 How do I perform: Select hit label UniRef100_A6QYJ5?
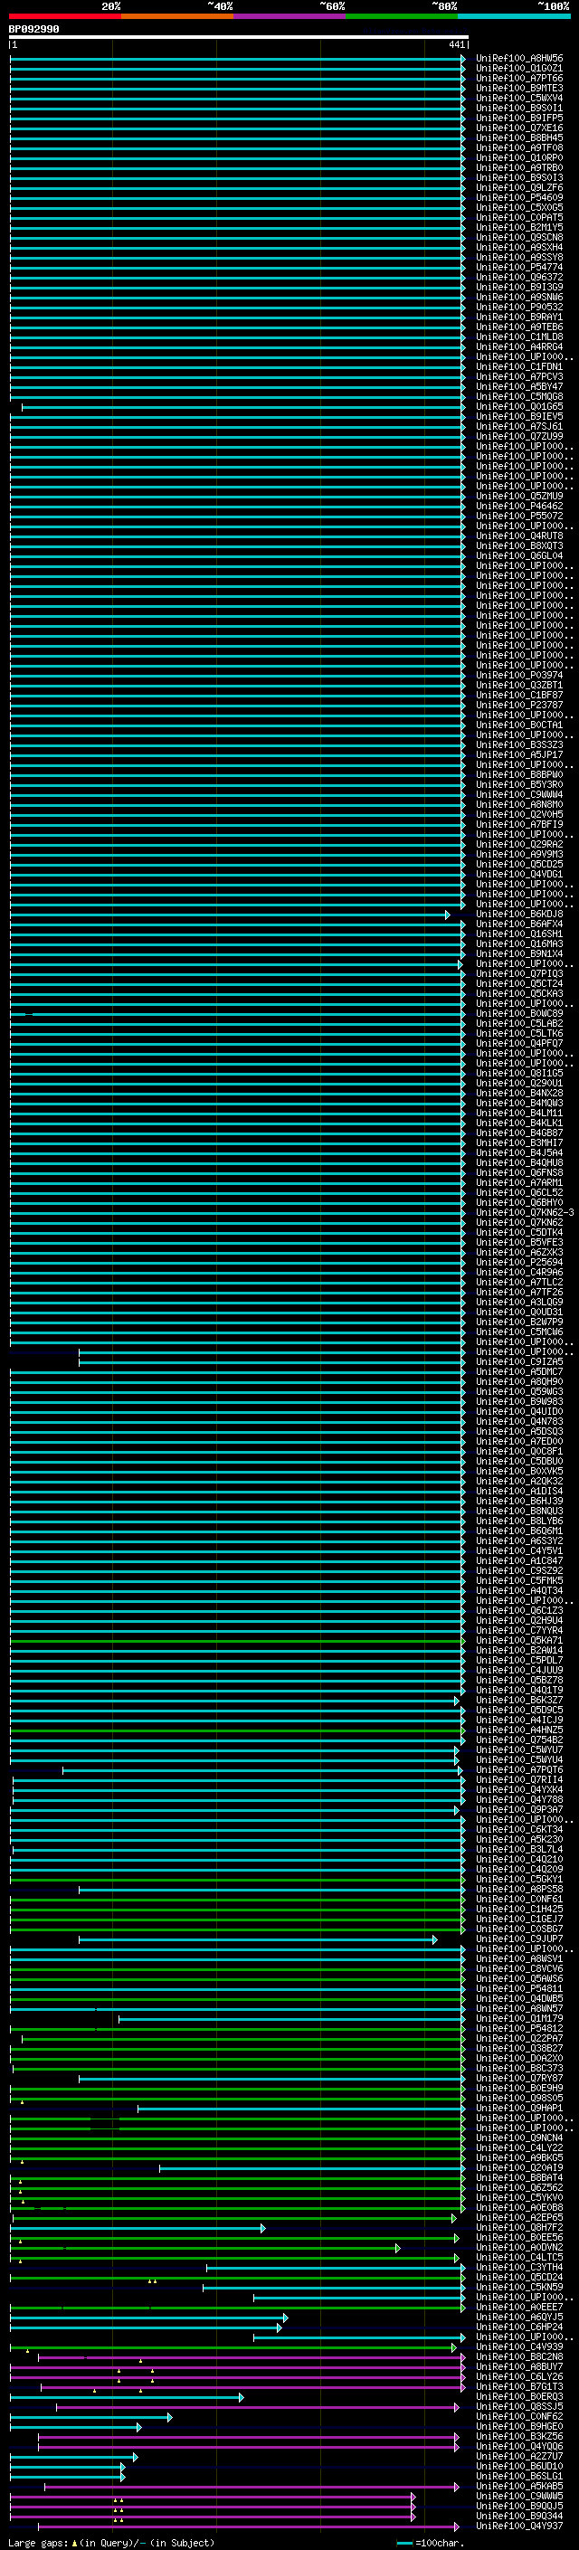coord(519,2317)
